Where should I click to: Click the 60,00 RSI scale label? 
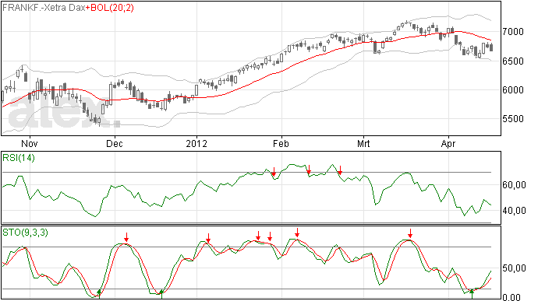click(514, 185)
